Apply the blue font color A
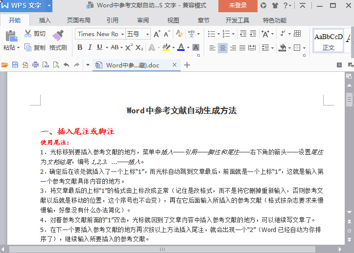 (x=181, y=47)
